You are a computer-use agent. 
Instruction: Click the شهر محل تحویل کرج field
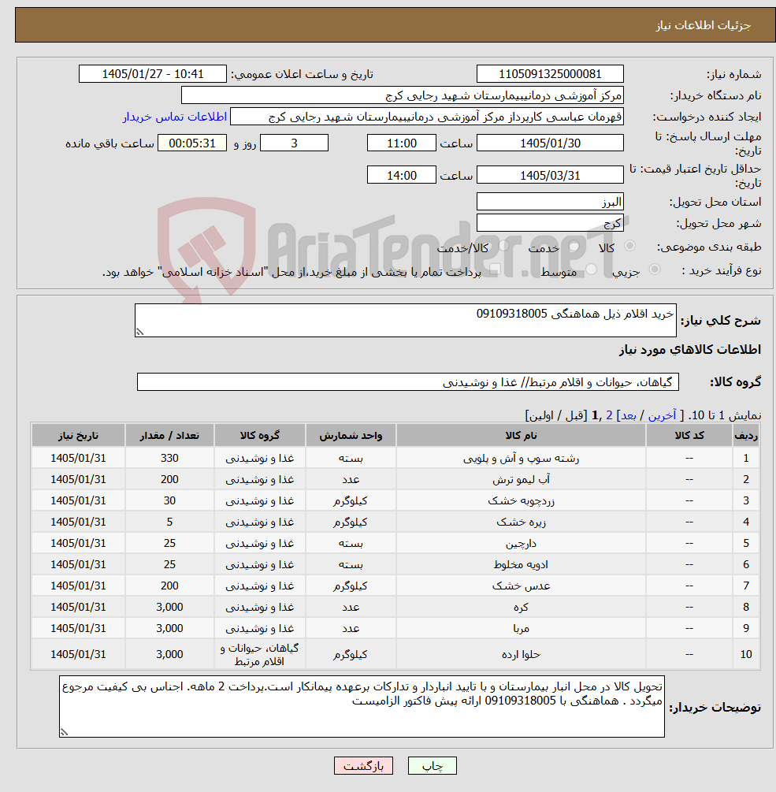550,223
